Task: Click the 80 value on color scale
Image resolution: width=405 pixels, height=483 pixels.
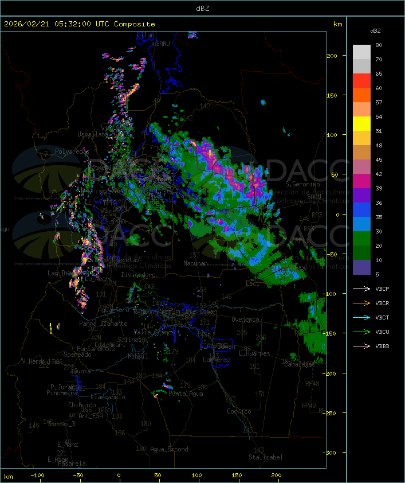Action: click(x=379, y=45)
